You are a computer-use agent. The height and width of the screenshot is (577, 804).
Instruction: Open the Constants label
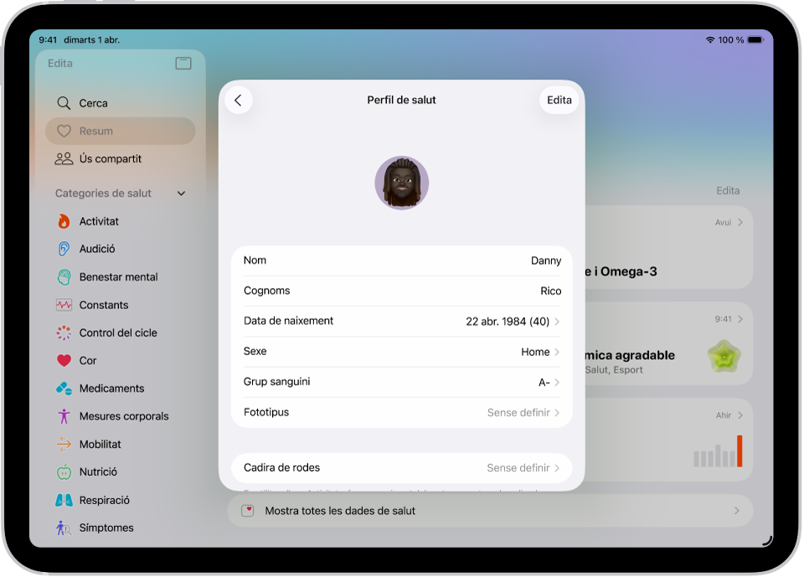104,305
